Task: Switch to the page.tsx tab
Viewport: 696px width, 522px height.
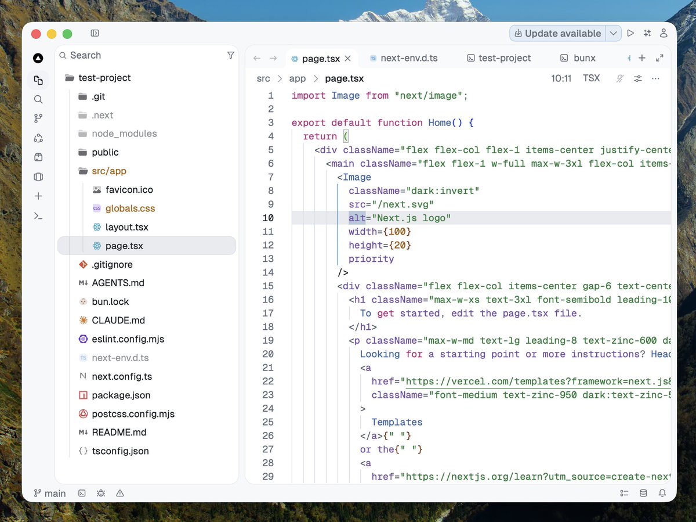Action: [x=321, y=58]
